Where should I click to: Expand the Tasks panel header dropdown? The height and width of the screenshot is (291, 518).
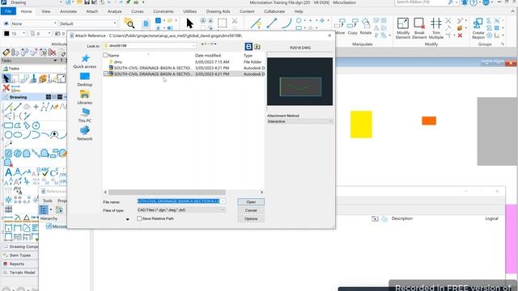(x=55, y=61)
